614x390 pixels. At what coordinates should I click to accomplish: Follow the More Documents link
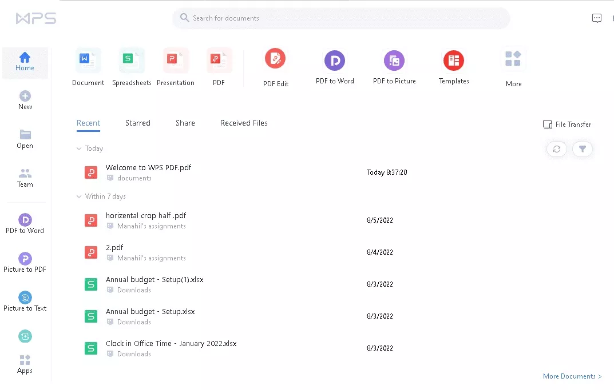point(572,376)
